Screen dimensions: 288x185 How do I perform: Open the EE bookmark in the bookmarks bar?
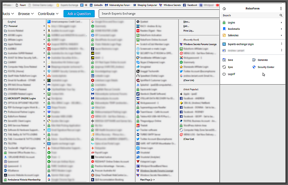point(84,5)
